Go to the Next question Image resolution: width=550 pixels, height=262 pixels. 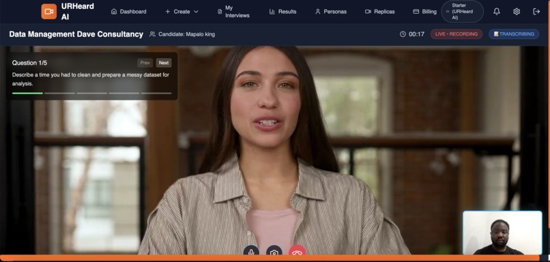tap(164, 63)
